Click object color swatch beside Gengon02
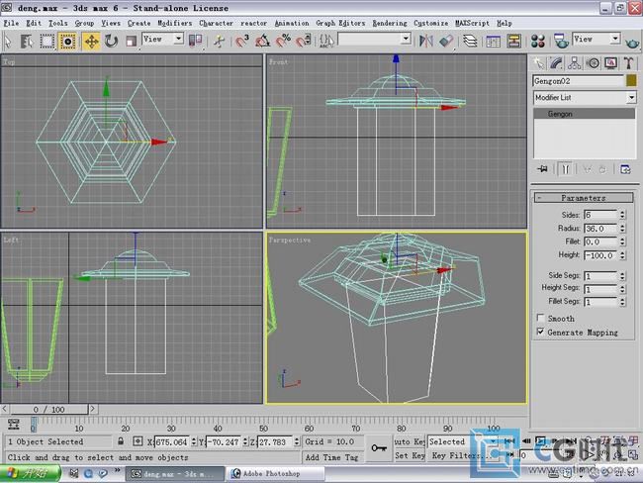This screenshot has height=483, width=643. point(631,81)
